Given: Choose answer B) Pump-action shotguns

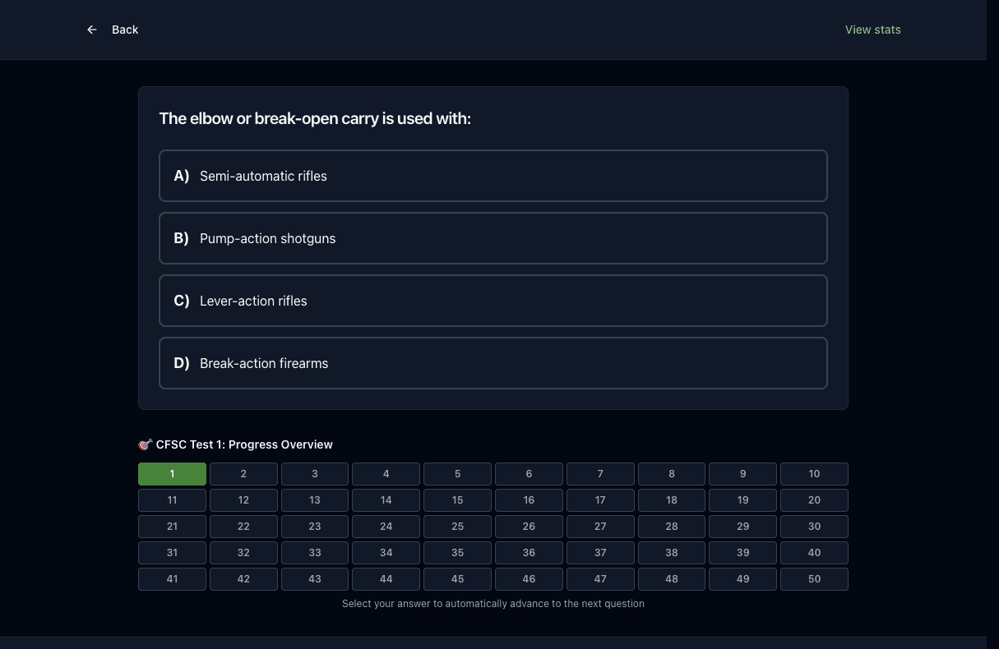Looking at the screenshot, I should pos(493,238).
